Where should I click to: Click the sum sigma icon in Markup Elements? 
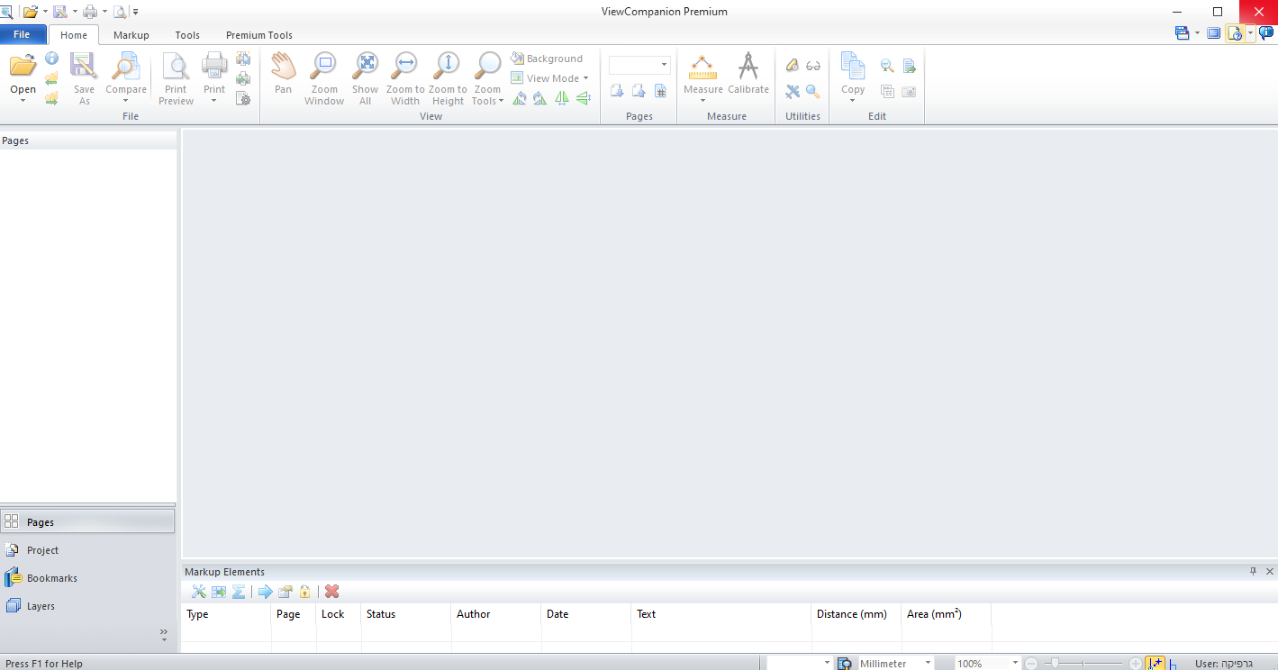[239, 592]
